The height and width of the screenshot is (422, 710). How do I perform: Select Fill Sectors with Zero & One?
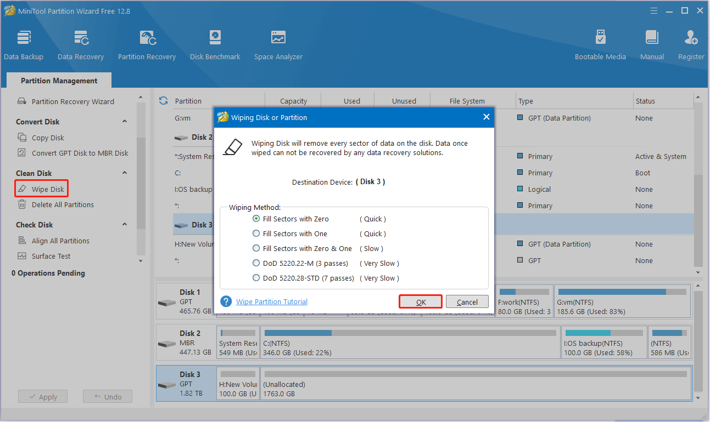pos(256,248)
